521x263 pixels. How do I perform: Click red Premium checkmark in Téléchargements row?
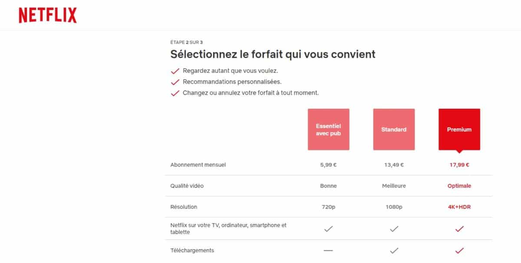[x=459, y=250]
